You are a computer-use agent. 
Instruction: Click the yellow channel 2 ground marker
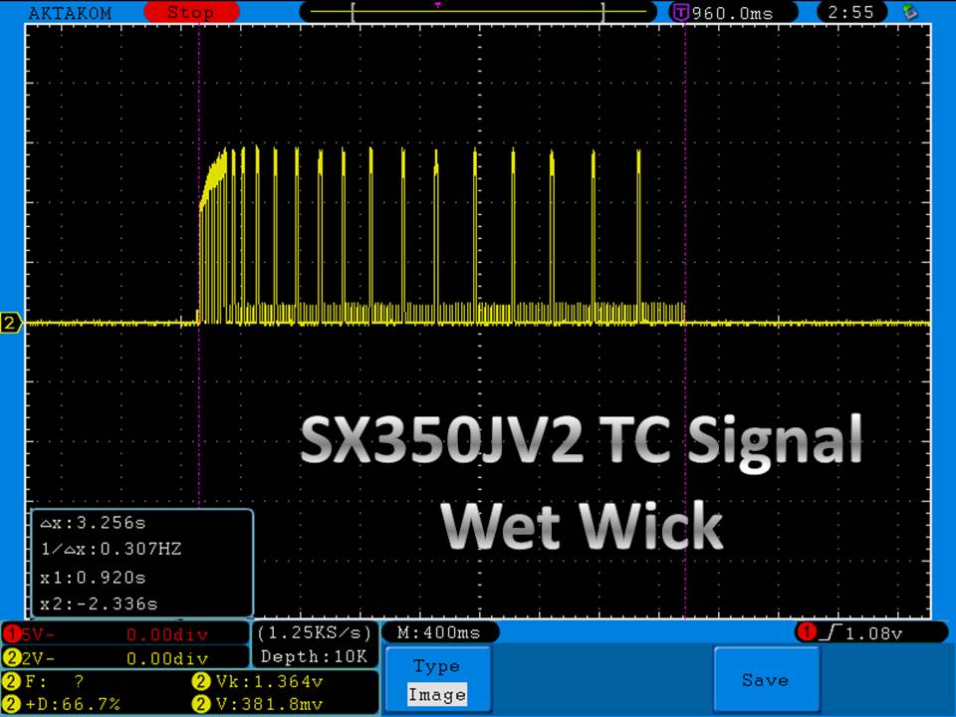tap(11, 324)
